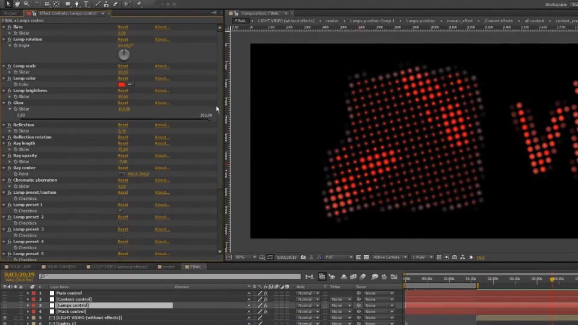Toggle visibility of LIGHT VIDEO layer

tap(5, 318)
